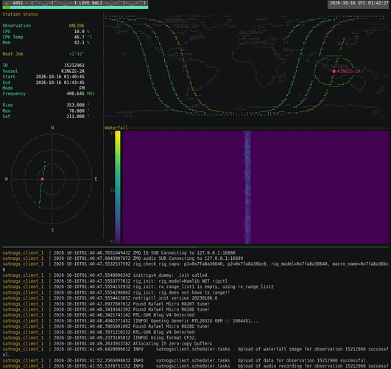This screenshot has height=369, width=391.
Task: Click the Next Job countdown +1'42"
Action: (77, 54)
